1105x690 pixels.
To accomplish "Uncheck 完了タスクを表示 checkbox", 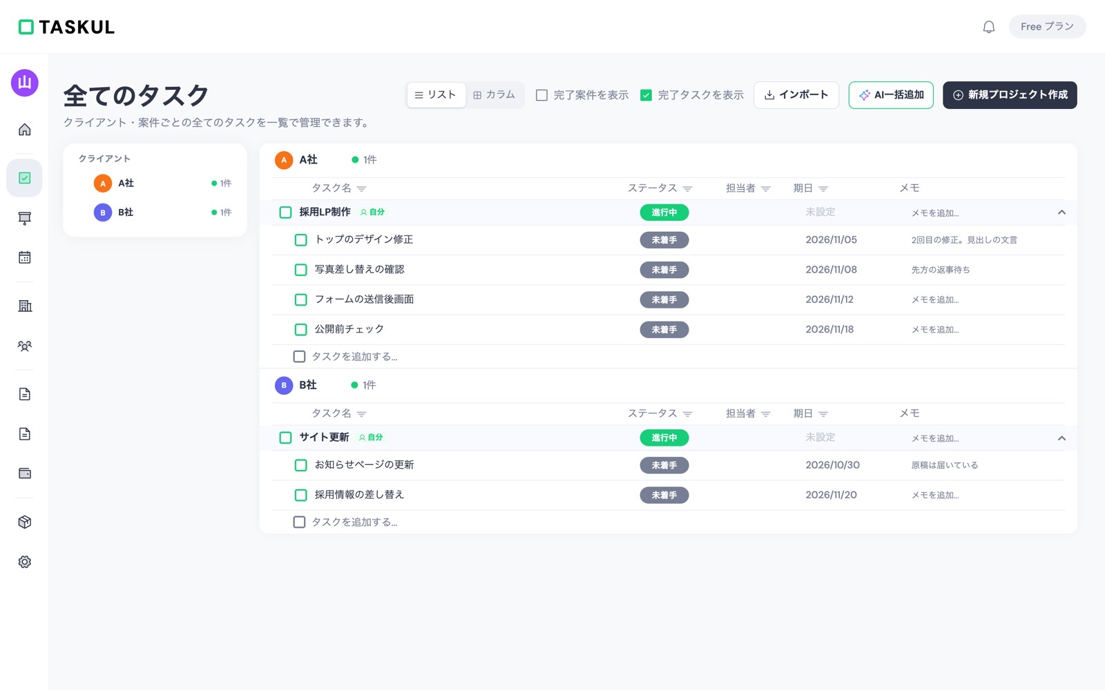I will (x=646, y=95).
